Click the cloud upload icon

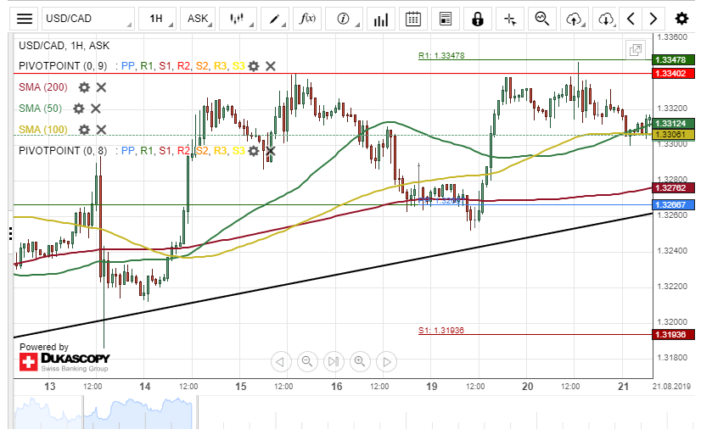point(575,19)
